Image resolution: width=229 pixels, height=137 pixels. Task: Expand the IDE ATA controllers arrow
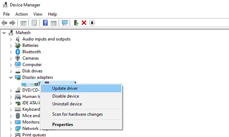click(11, 103)
